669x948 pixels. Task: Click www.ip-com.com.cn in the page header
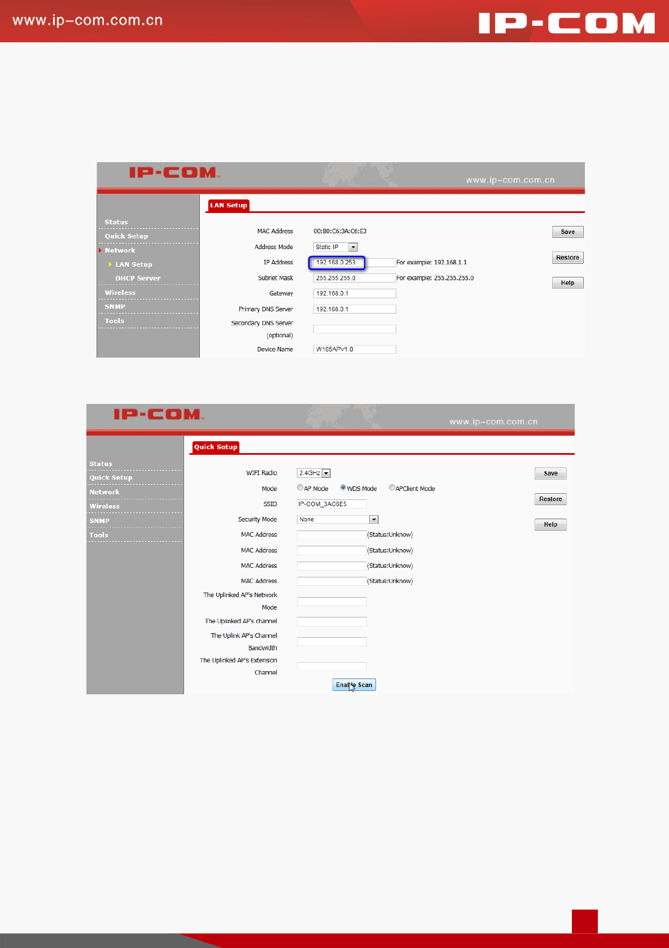pyautogui.click(x=88, y=20)
